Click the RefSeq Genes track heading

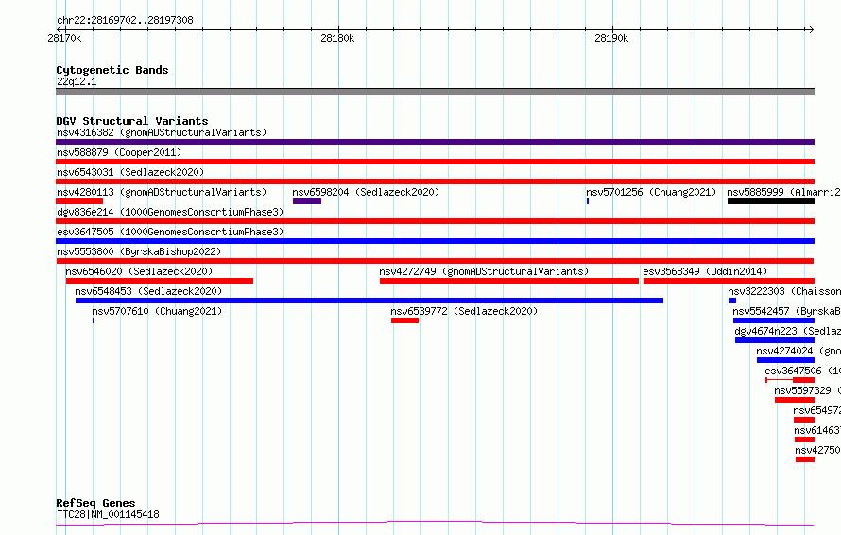(x=95, y=503)
